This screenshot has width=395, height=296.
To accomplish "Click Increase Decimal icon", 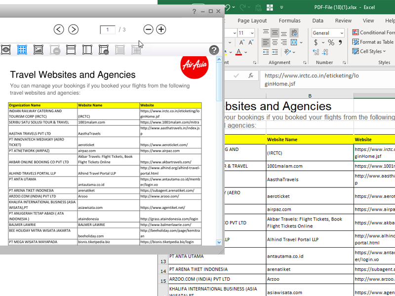I will [316, 52].
